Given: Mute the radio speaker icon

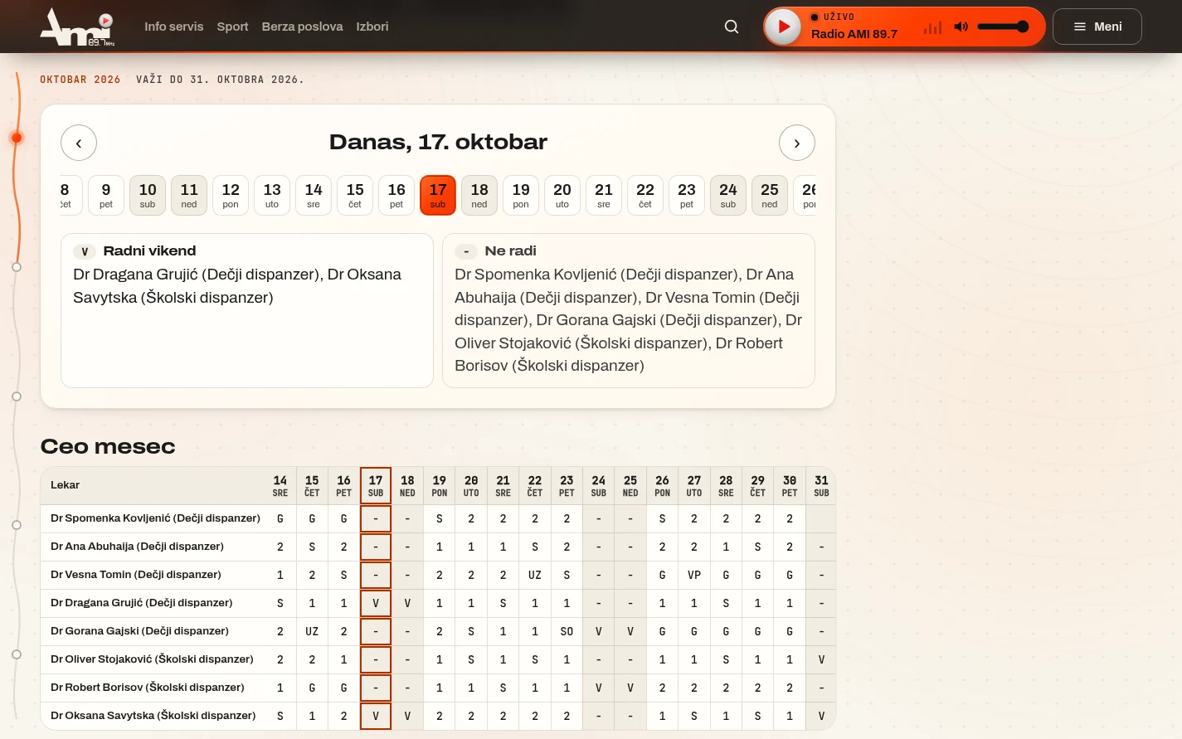Looking at the screenshot, I should pyautogui.click(x=961, y=27).
